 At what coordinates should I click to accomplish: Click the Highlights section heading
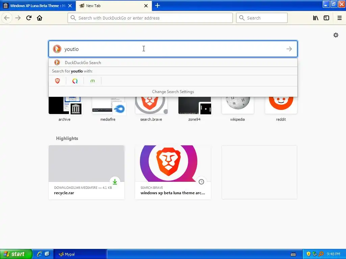pyautogui.click(x=67, y=138)
